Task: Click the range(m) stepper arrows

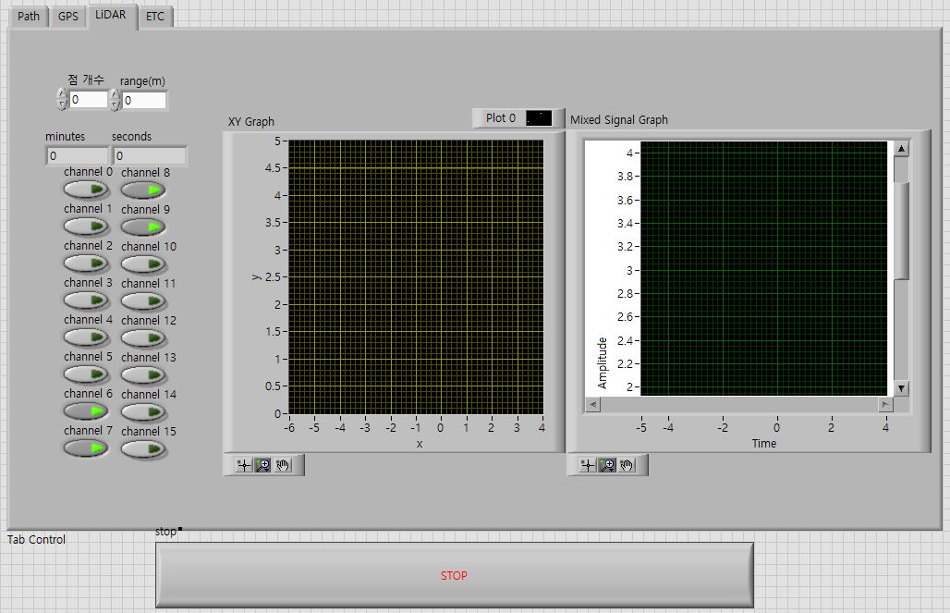Action: [x=115, y=100]
